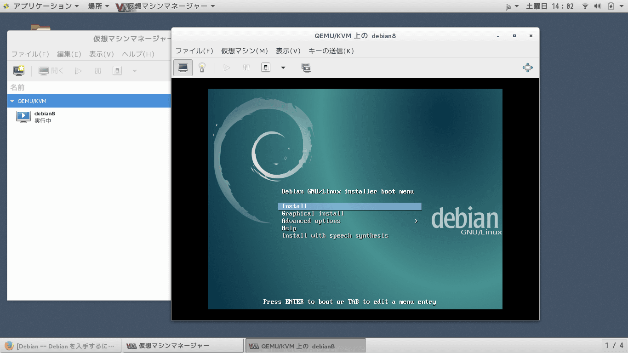Screen dimensions: 628x353
Task: Select the debian8 virtual machine entry
Action: click(45, 117)
